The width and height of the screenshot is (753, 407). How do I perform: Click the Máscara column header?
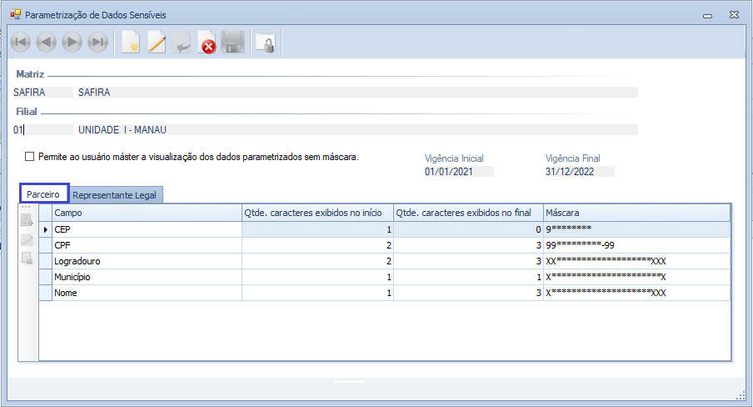click(636, 213)
